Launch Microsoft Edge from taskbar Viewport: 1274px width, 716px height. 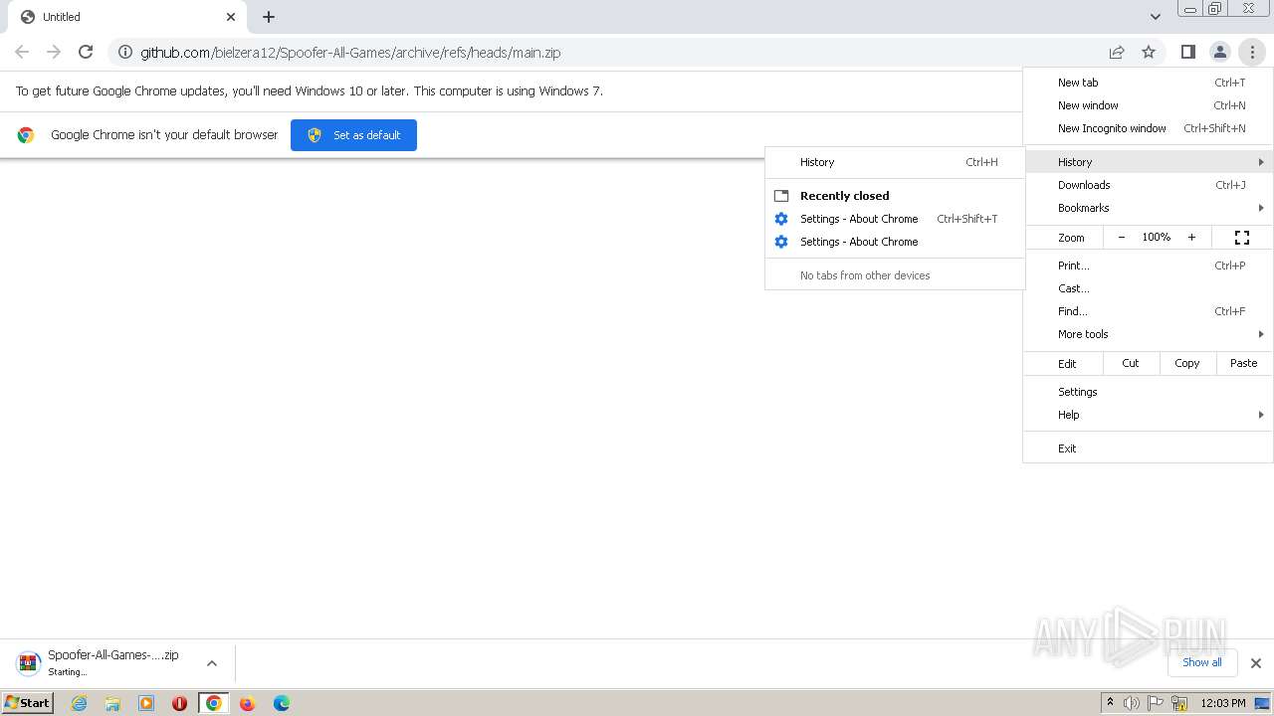pyautogui.click(x=282, y=703)
